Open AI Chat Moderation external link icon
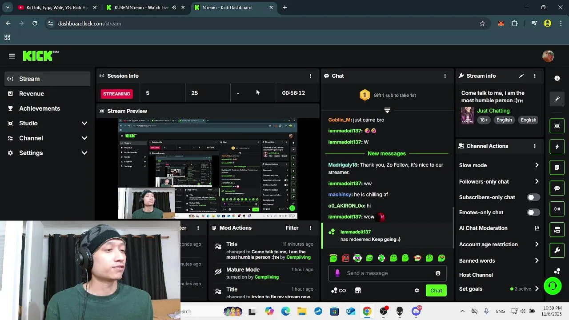Viewport: 569px width, 320px height. pyautogui.click(x=537, y=228)
